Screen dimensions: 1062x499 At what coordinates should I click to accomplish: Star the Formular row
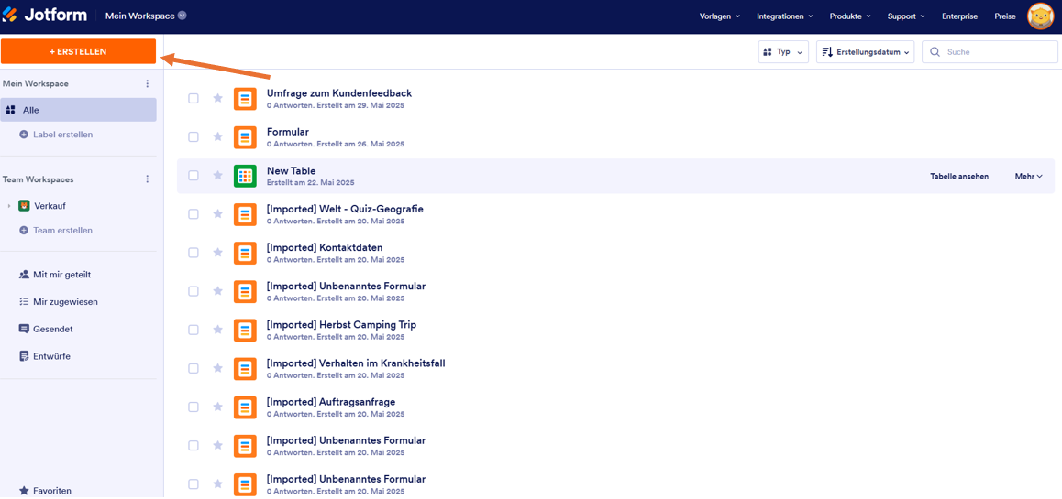click(217, 136)
